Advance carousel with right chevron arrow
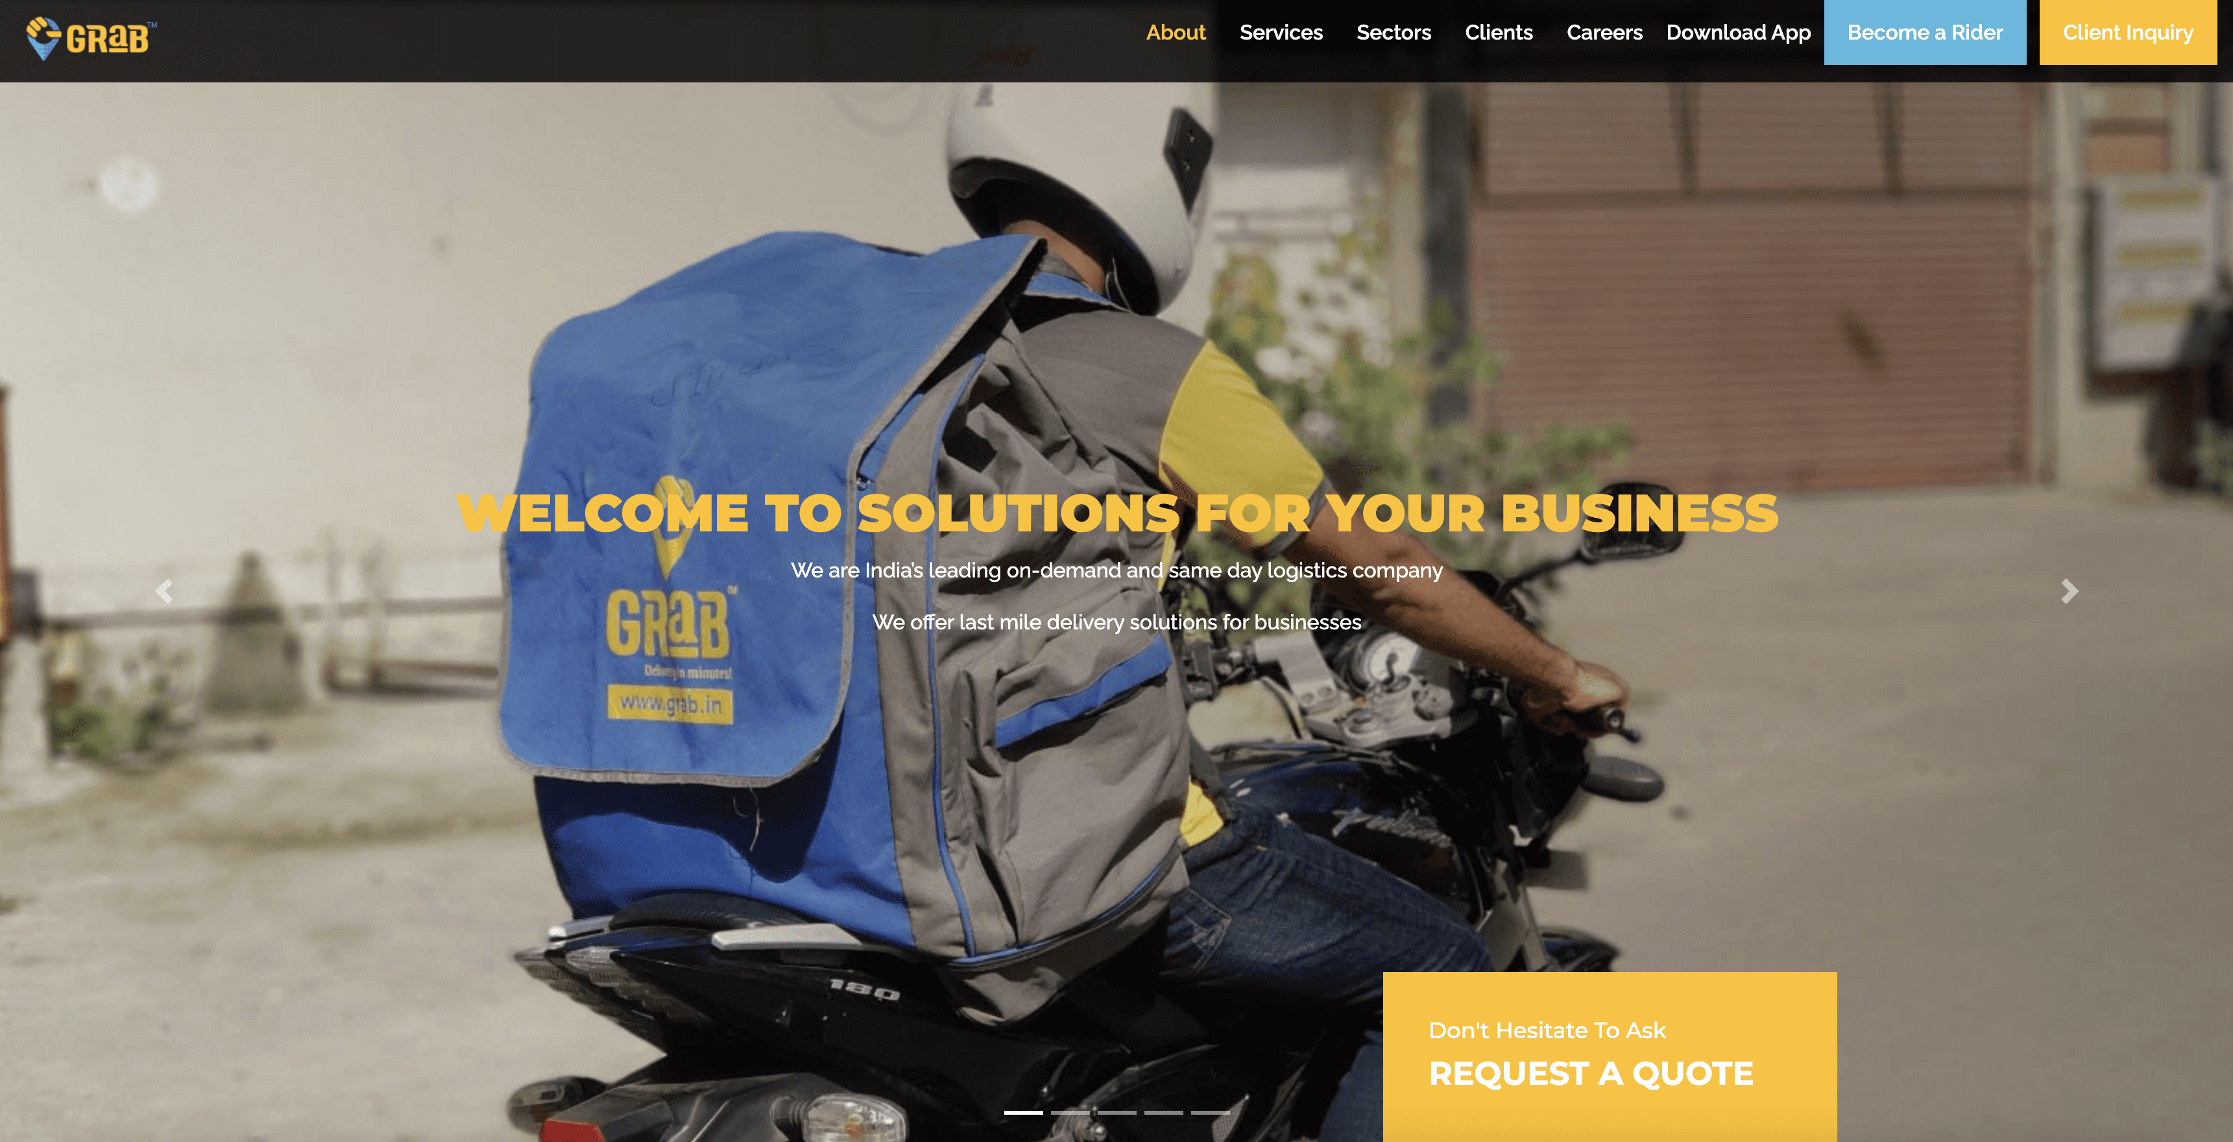 pos(2069,591)
